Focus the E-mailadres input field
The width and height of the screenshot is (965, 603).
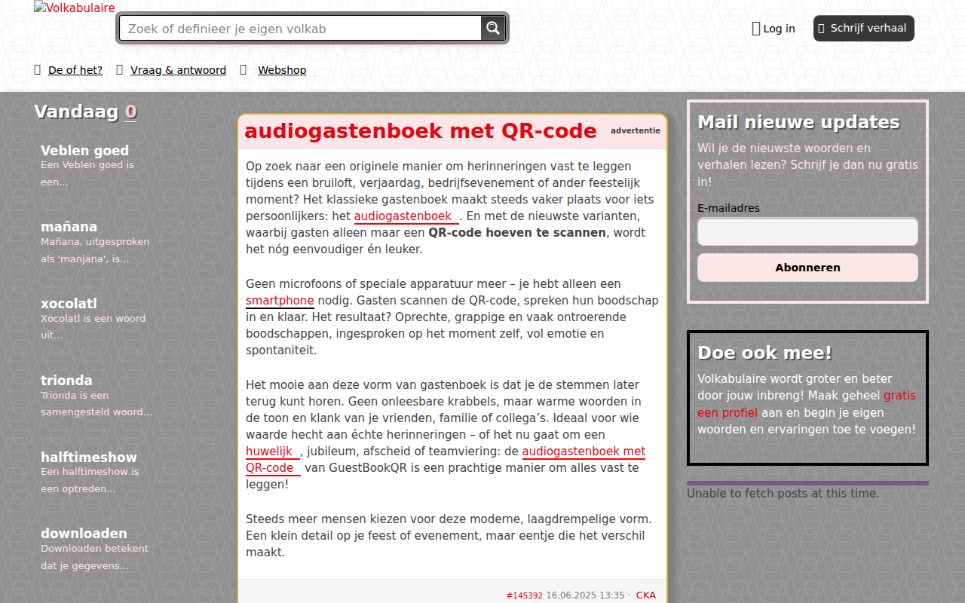(807, 231)
